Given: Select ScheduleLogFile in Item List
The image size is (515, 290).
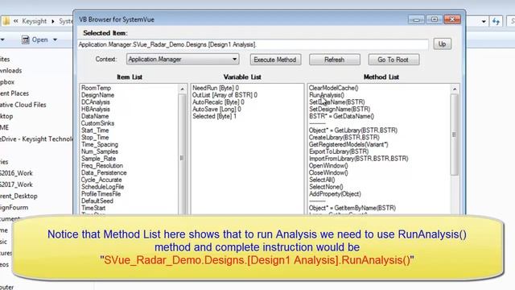Looking at the screenshot, I should click(x=102, y=187).
